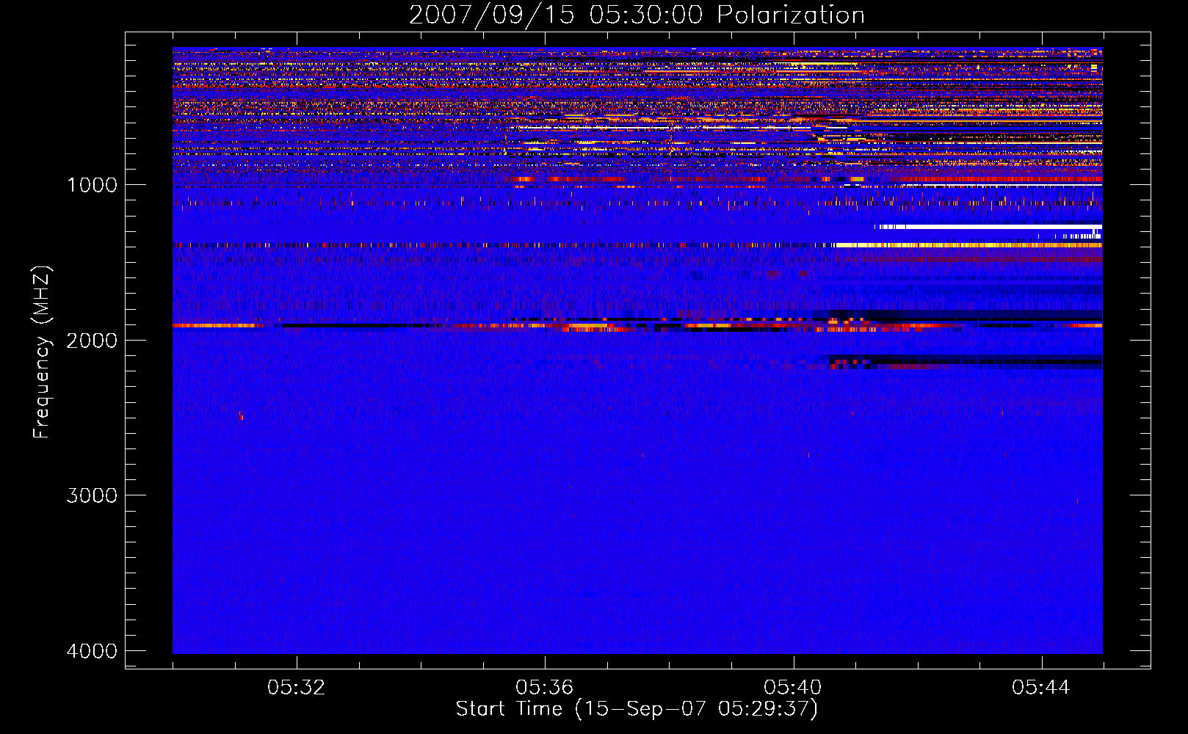Click the 2000 frequency tick label
Viewport: 1188px width, 734px height.
[x=92, y=340]
